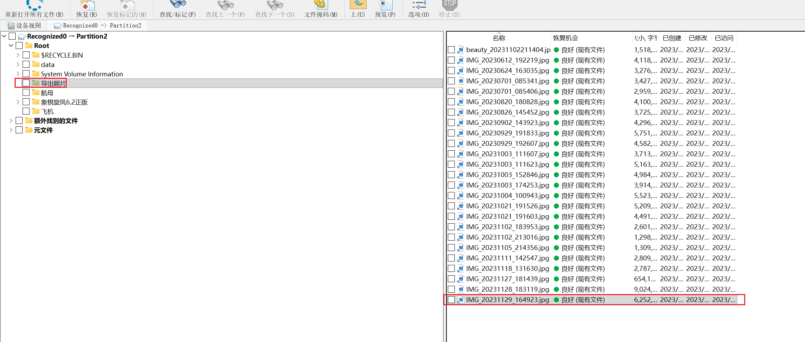Switch to the 设备视图 tab
Image resolution: width=805 pixels, height=342 pixels.
pyautogui.click(x=24, y=26)
